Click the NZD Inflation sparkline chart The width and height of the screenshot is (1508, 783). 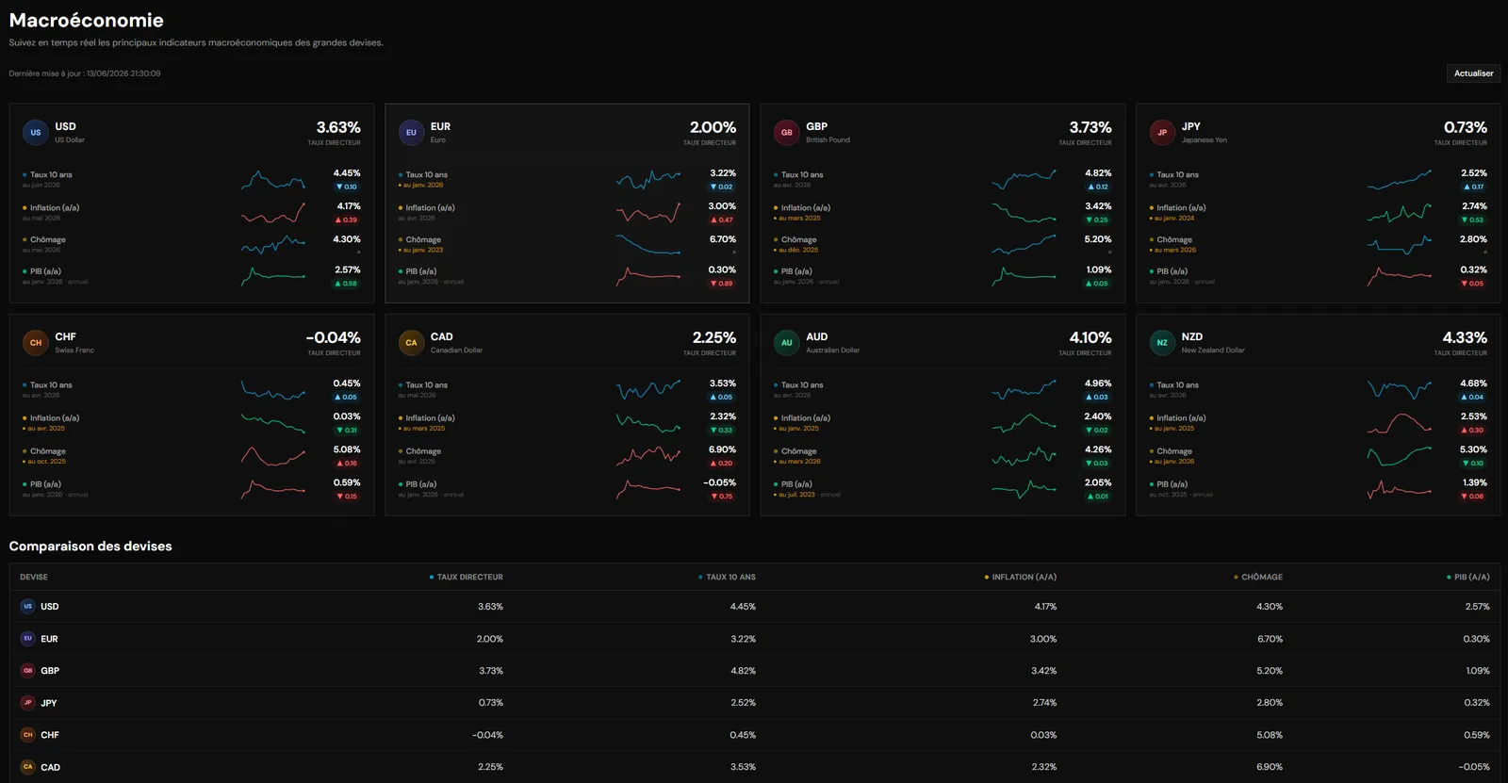[1400, 423]
